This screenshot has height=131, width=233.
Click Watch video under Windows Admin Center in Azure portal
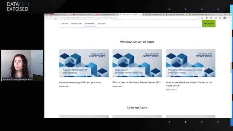(x=171, y=90)
